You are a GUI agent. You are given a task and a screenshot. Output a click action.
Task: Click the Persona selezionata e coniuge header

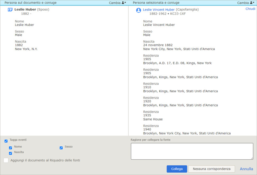pos(156,3)
